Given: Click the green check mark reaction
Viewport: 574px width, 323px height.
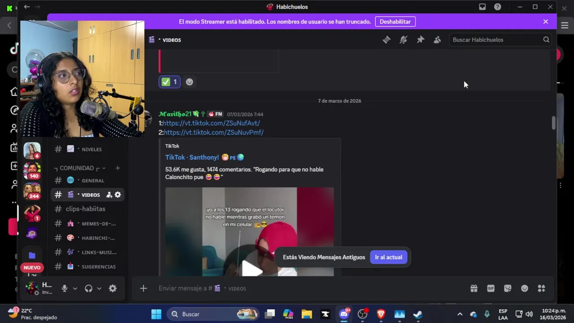Looking at the screenshot, I should 170,82.
